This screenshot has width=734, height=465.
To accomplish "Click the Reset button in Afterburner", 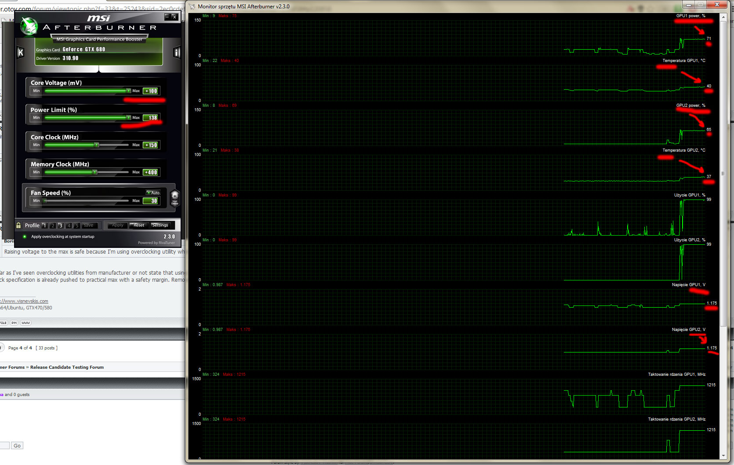I will click(x=139, y=225).
